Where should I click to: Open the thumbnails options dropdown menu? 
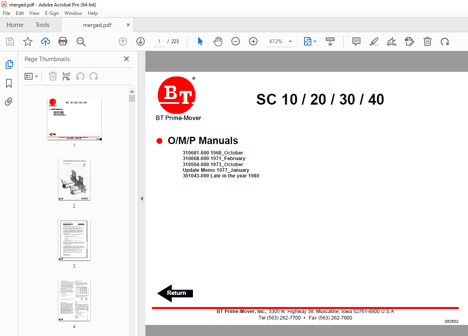[x=31, y=76]
